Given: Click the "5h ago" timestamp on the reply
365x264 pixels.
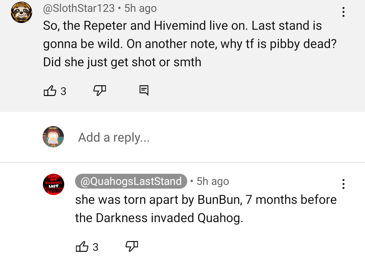Looking at the screenshot, I should (213, 181).
